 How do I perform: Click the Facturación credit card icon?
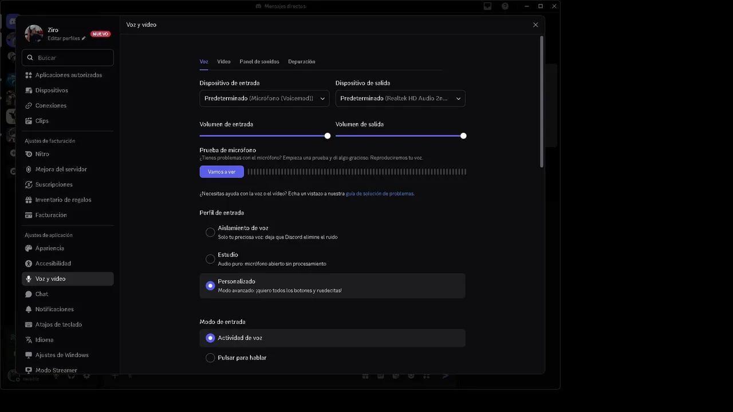click(x=29, y=215)
